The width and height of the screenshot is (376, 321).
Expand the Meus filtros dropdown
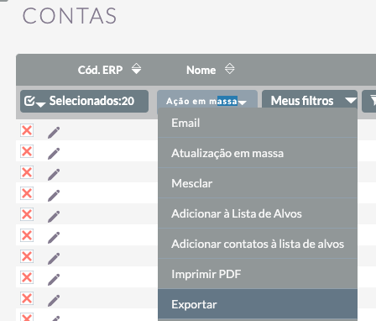310,101
